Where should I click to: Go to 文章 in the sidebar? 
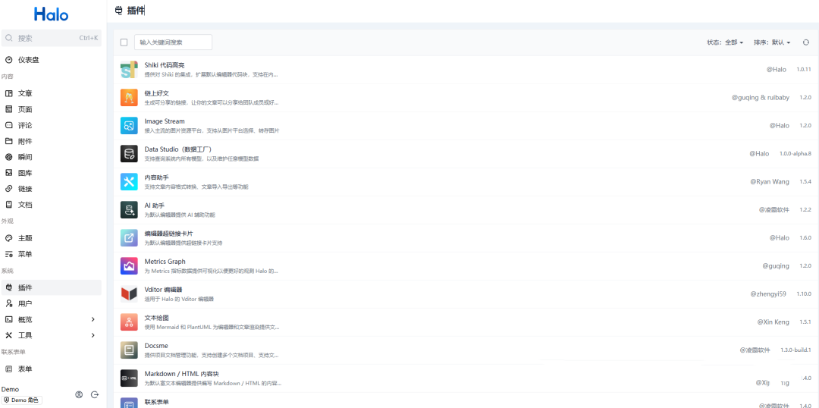click(x=25, y=93)
